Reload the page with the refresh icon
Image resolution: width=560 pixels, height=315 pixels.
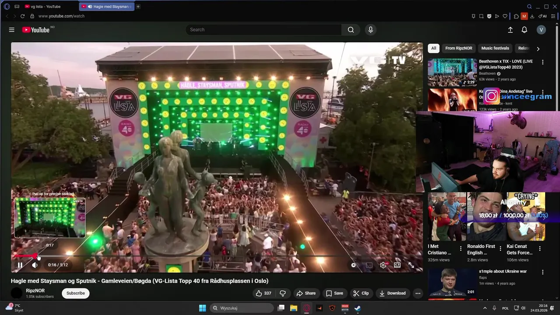coord(23,16)
